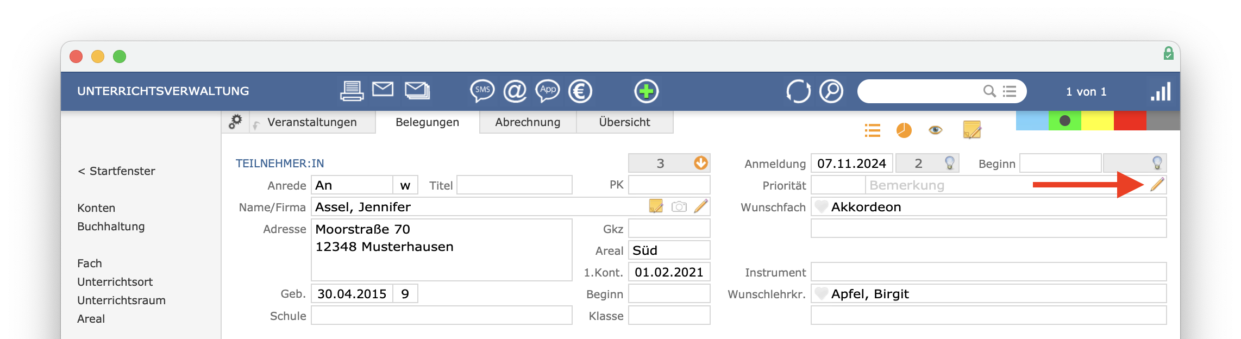Select the red color swatch
Screen dimensions: 1241x339
point(1130,121)
